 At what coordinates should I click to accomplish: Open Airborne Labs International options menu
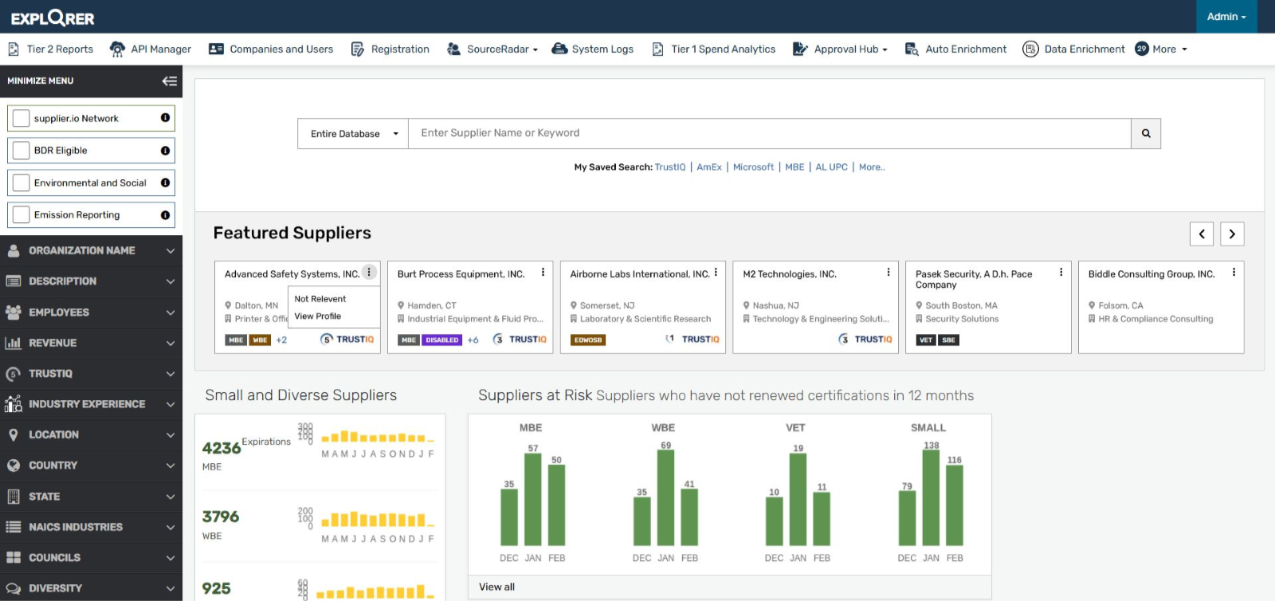(x=716, y=273)
